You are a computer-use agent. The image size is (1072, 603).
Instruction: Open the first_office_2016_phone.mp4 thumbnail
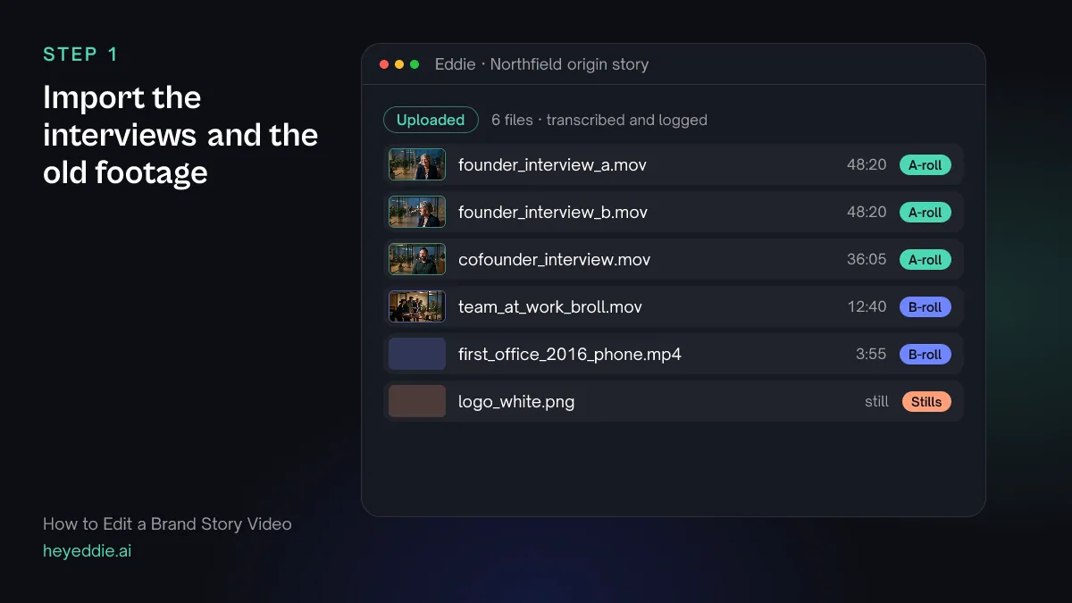coord(417,354)
